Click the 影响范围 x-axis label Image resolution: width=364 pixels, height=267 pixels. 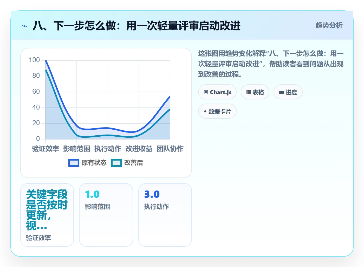pos(77,149)
